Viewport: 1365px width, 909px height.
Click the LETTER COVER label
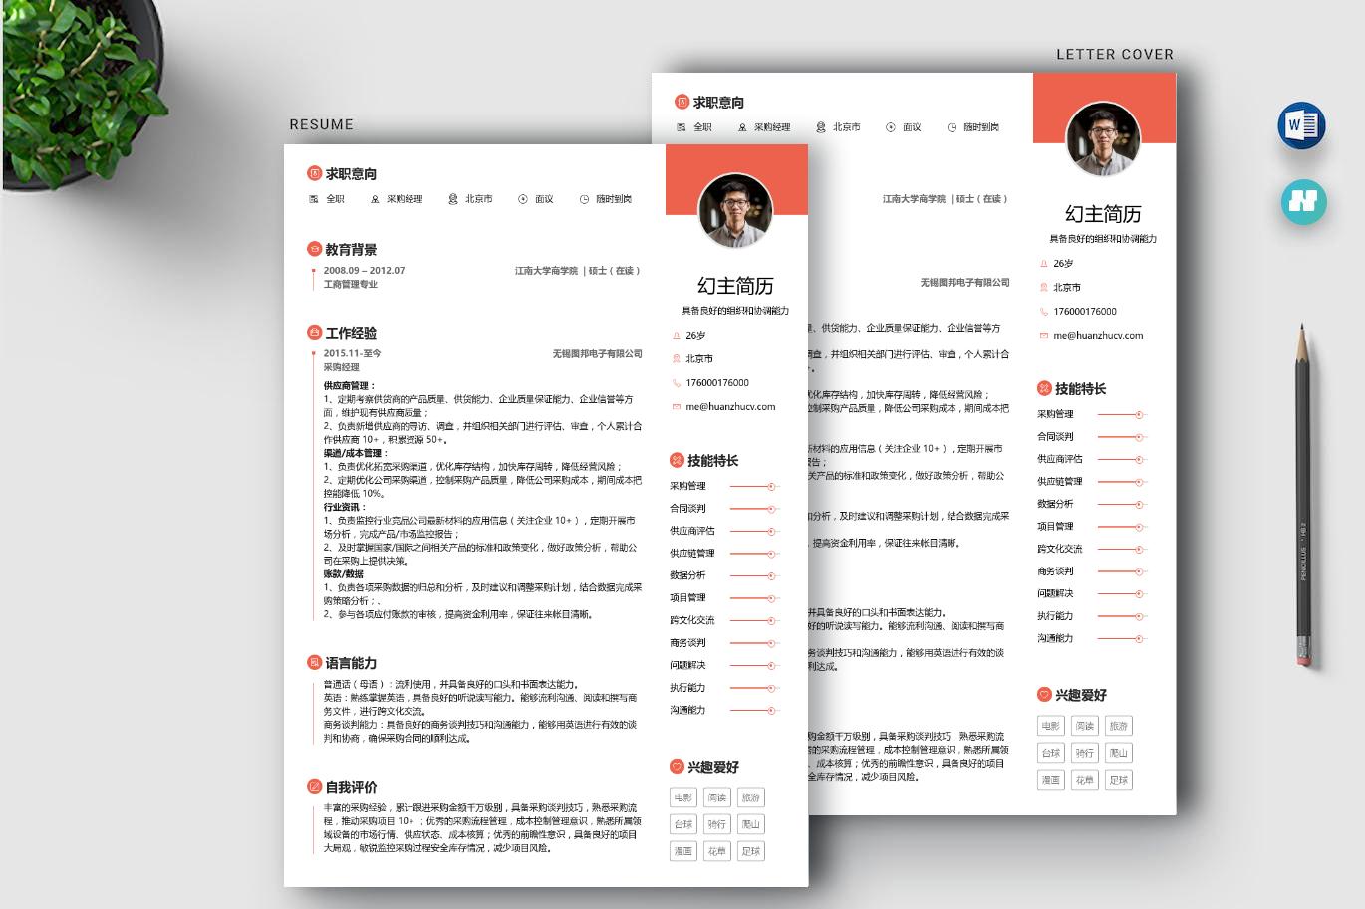pos(1115,54)
